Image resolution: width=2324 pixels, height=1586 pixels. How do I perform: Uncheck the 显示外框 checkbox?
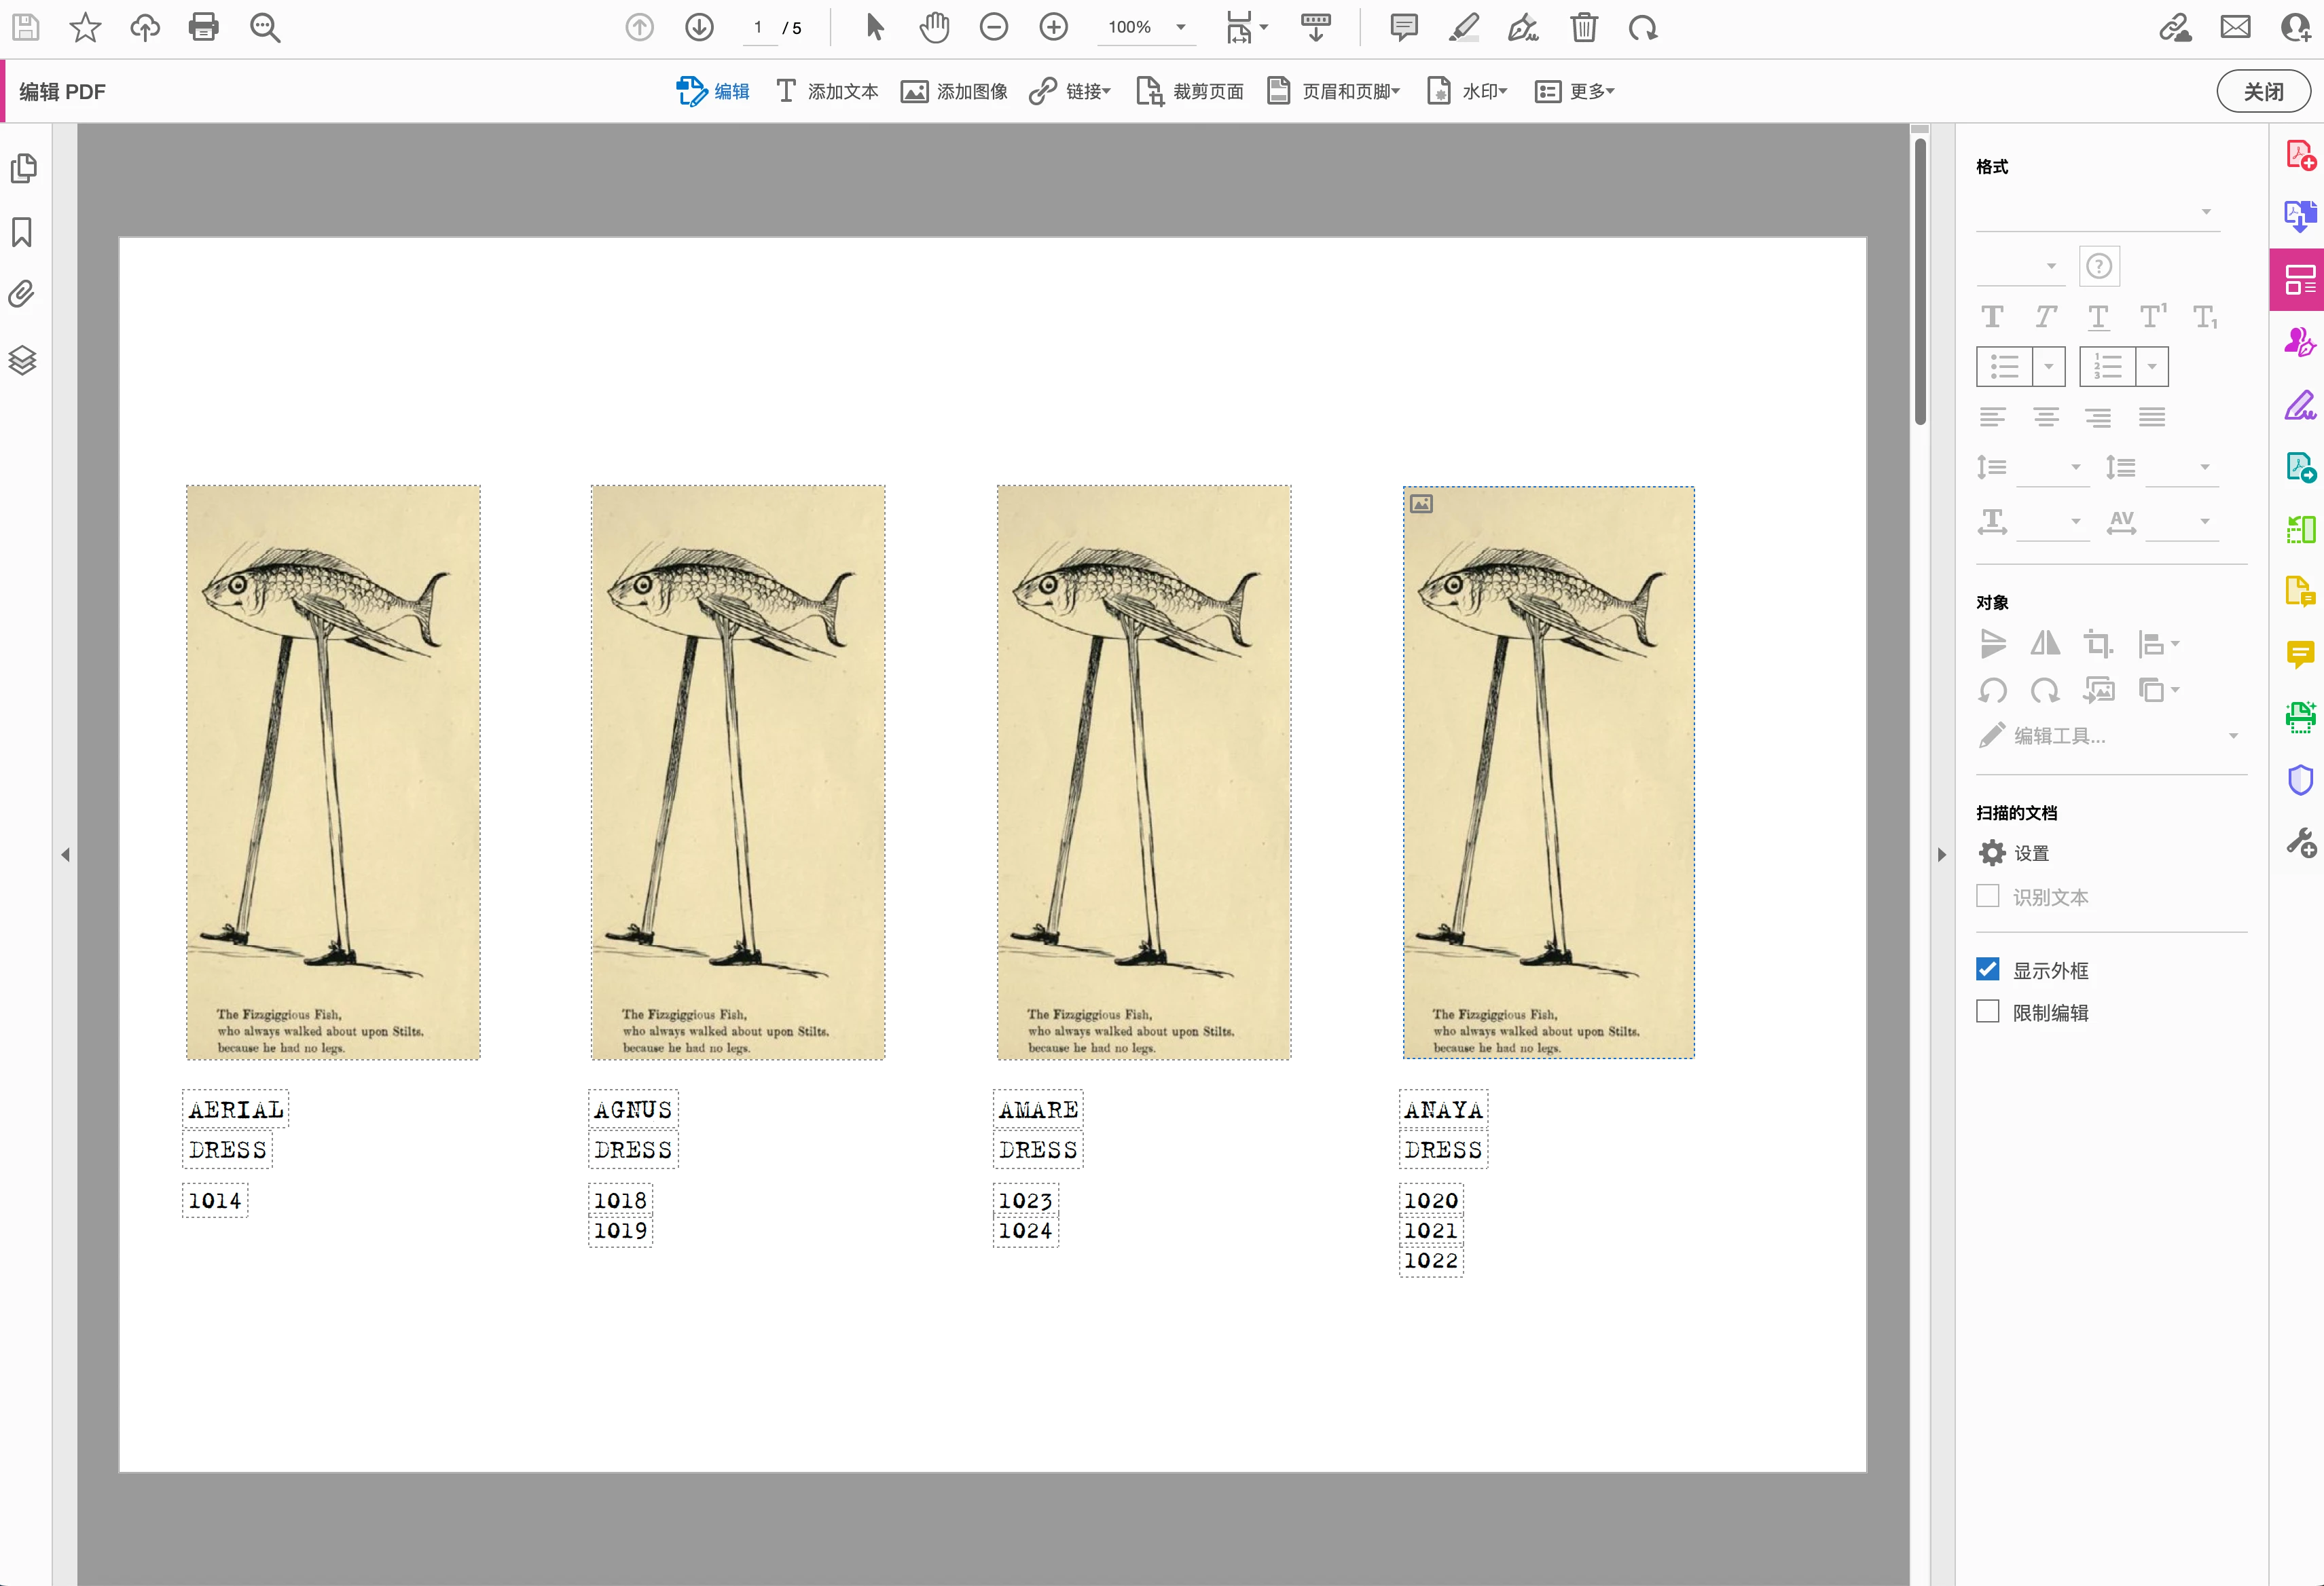tap(1988, 969)
